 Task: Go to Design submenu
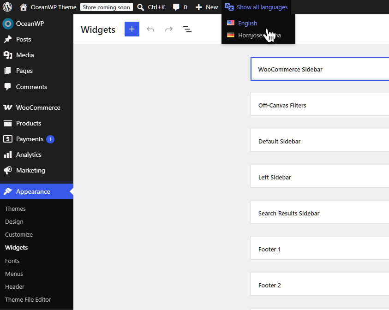click(14, 222)
